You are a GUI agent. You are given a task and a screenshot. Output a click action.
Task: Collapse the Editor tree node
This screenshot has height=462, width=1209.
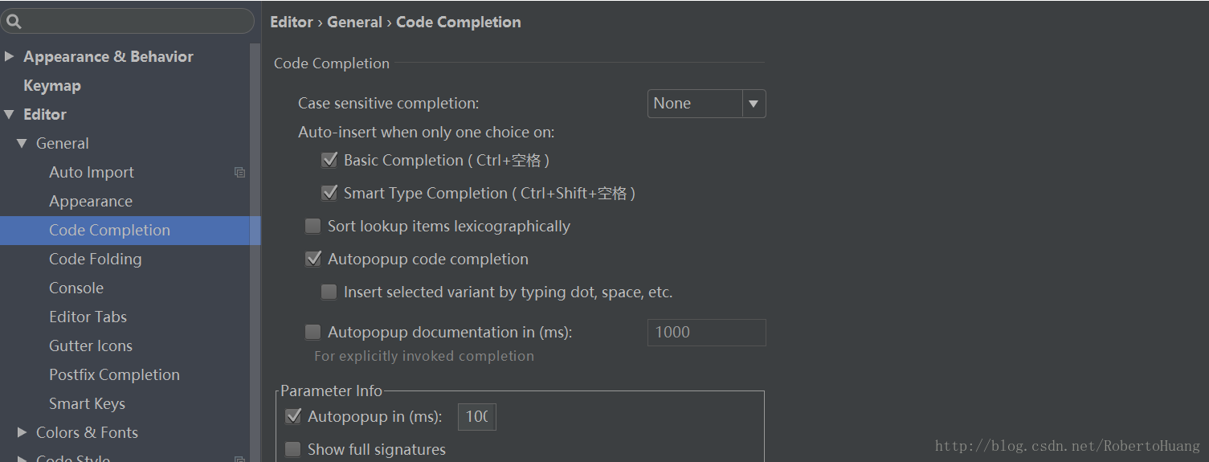[x=10, y=115]
